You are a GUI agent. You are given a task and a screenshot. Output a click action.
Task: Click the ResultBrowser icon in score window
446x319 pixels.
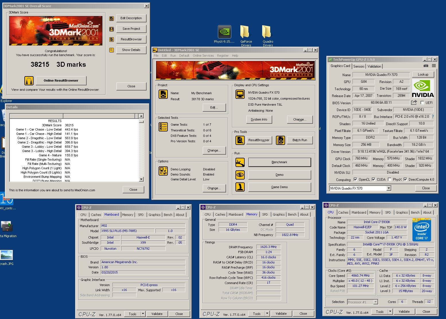(x=112, y=40)
